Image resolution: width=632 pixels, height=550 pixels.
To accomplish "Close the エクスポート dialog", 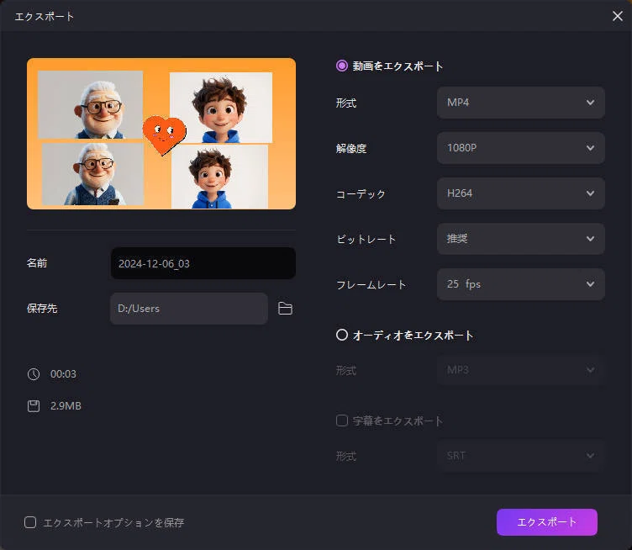I will tap(618, 16).
